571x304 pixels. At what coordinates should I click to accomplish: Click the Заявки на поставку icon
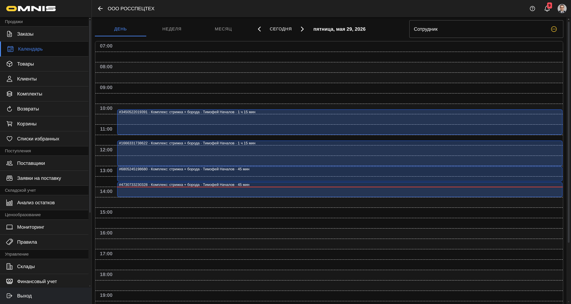pos(10,178)
